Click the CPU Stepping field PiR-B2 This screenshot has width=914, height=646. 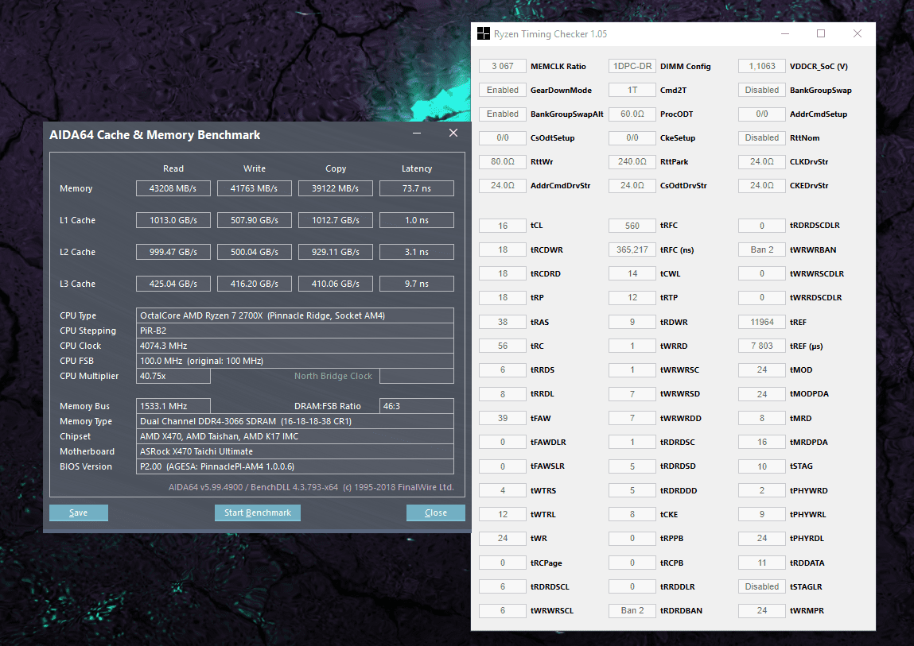tap(295, 331)
